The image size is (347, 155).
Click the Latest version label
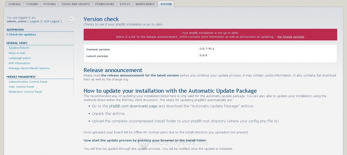97,56
